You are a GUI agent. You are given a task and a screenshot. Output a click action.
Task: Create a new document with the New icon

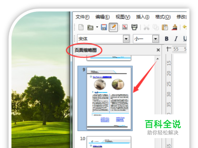(81, 27)
